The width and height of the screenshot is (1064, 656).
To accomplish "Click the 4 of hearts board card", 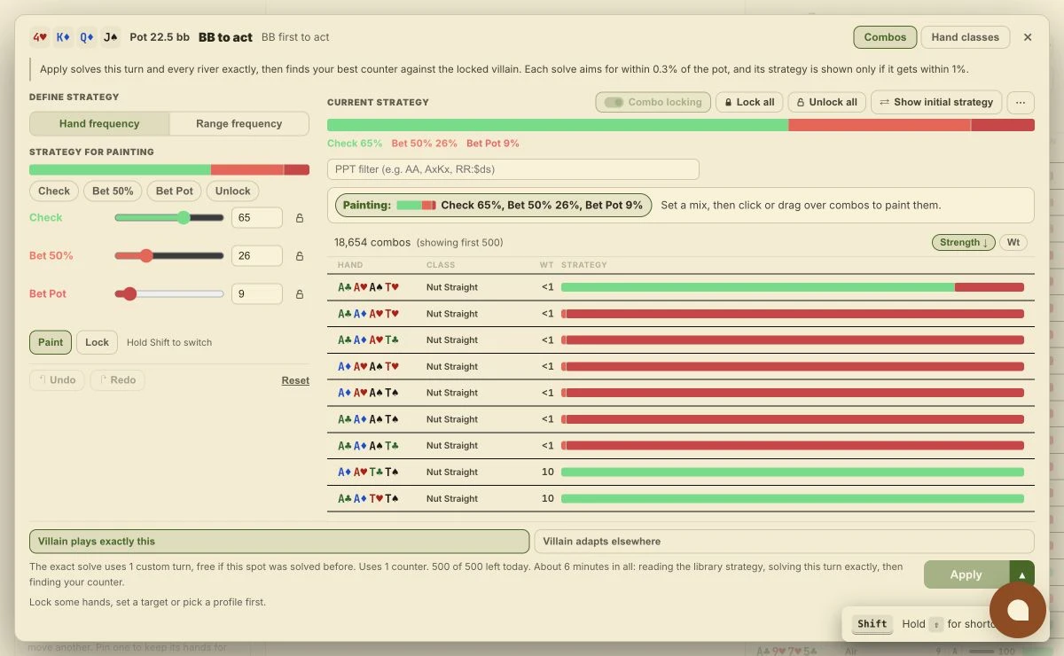I will point(40,37).
